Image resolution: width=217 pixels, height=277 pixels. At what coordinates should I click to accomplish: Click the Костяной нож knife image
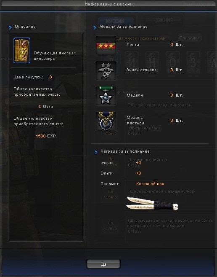click(x=152, y=203)
